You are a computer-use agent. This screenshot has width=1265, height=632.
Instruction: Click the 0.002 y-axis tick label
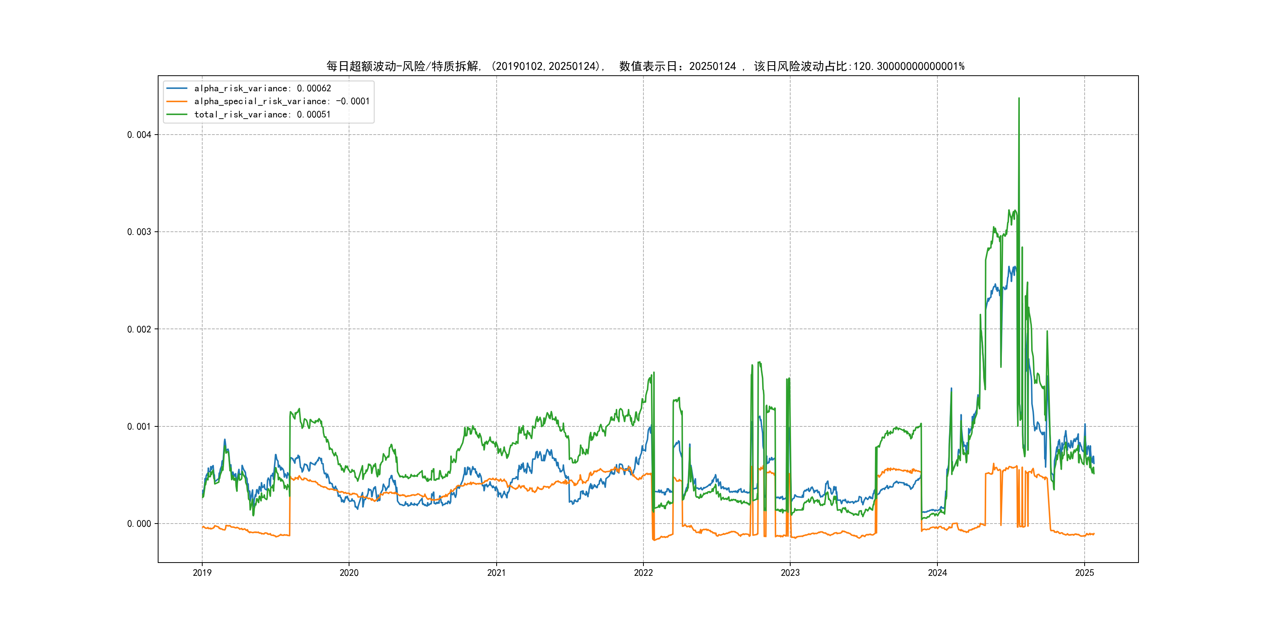tap(139, 329)
